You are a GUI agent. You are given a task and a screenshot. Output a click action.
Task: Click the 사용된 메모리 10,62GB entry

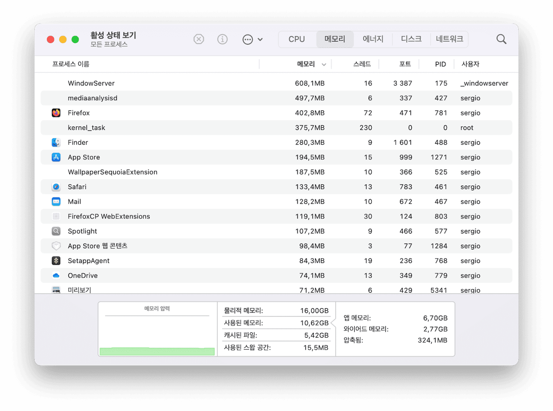tap(276, 323)
